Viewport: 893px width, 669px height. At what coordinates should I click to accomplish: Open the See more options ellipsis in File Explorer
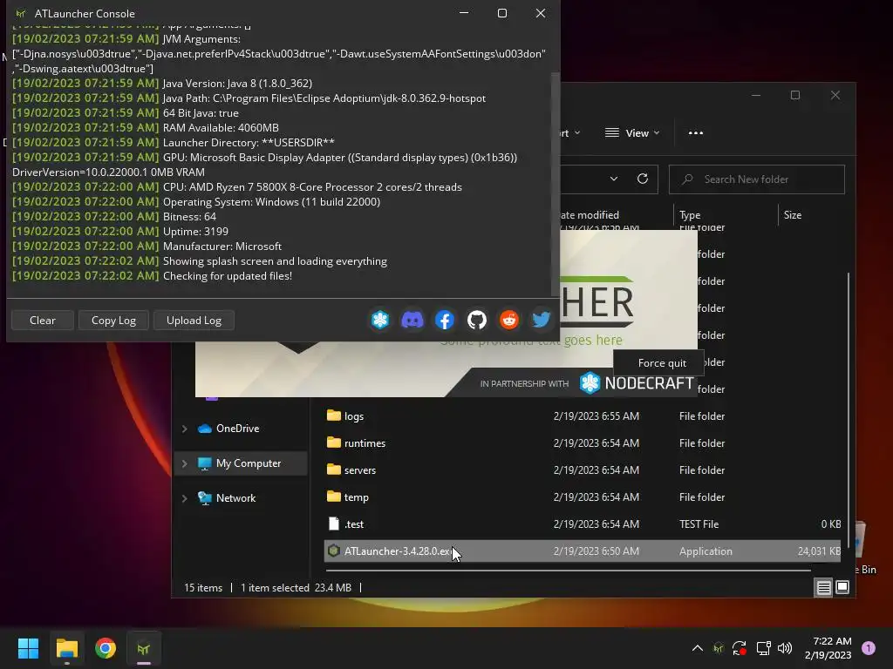click(695, 133)
